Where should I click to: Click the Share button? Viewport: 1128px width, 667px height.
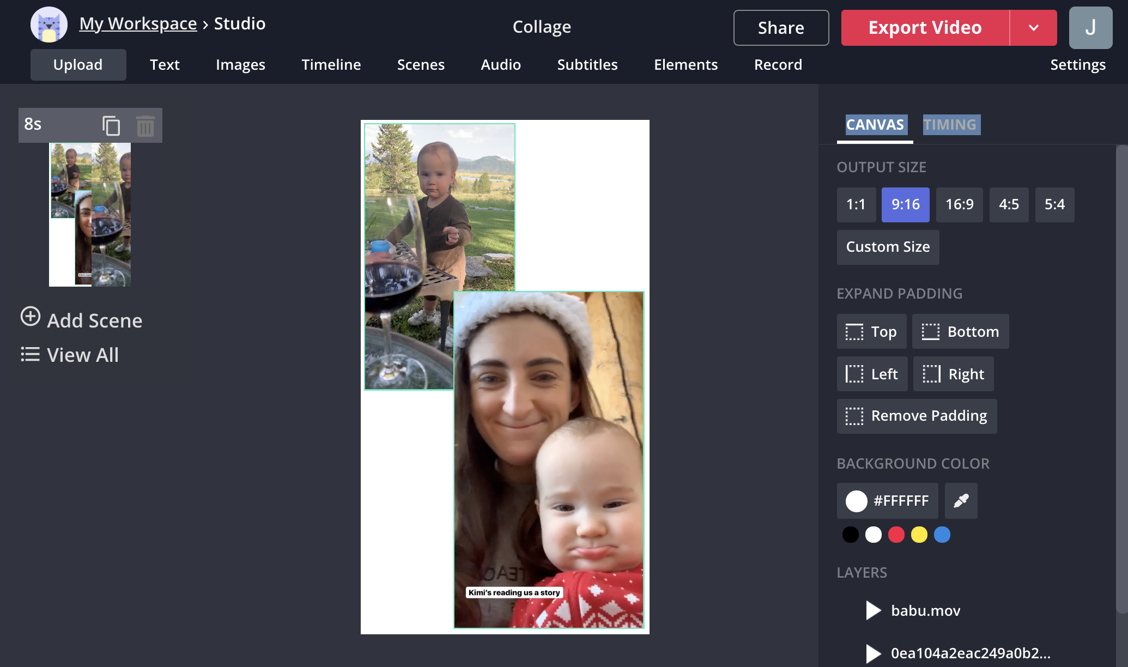click(781, 28)
